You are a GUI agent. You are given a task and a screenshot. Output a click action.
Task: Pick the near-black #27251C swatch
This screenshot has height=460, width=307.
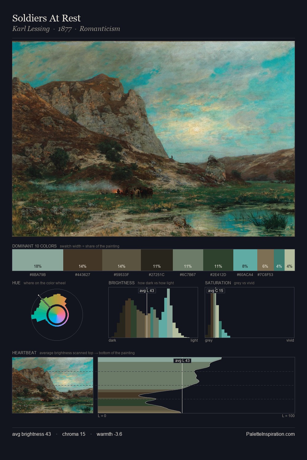coord(157,260)
